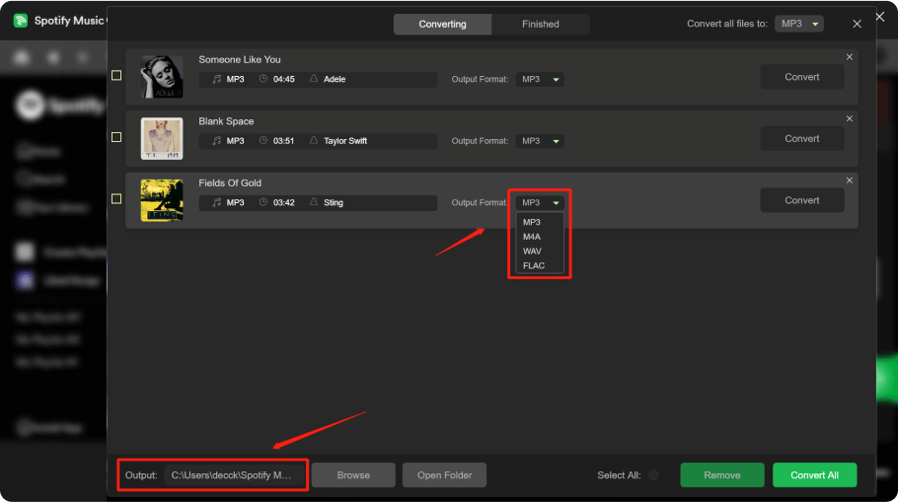Click the artist icon next to Sting

pos(314,202)
